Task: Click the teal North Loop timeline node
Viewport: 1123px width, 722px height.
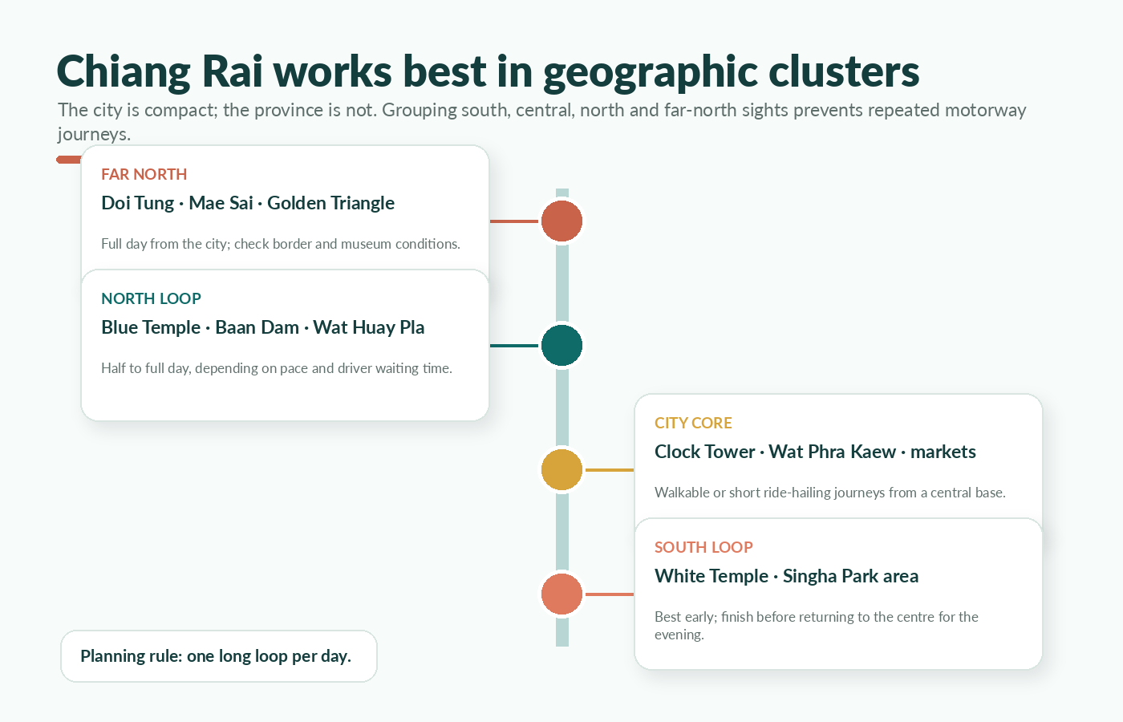Action: point(561,346)
